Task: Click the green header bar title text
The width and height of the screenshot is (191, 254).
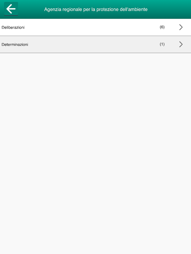Action: (x=96, y=10)
